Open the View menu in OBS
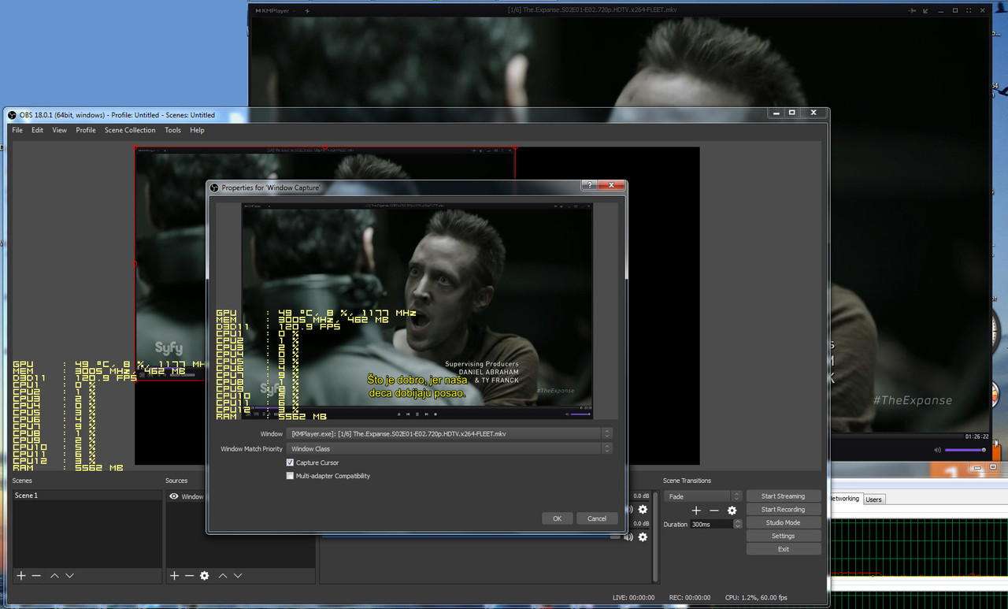The height and width of the screenshot is (609, 1008). 60,130
